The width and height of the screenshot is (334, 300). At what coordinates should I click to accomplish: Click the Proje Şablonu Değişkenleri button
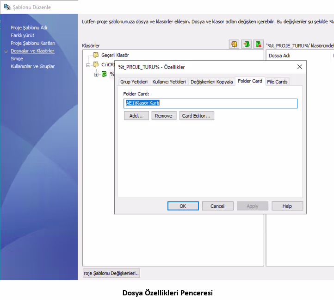111,273
